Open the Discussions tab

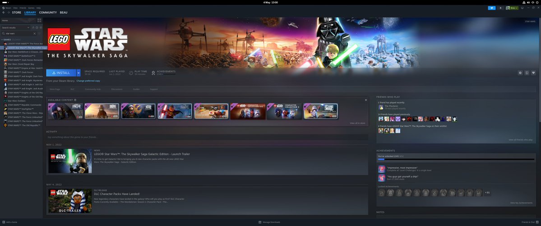click(116, 89)
